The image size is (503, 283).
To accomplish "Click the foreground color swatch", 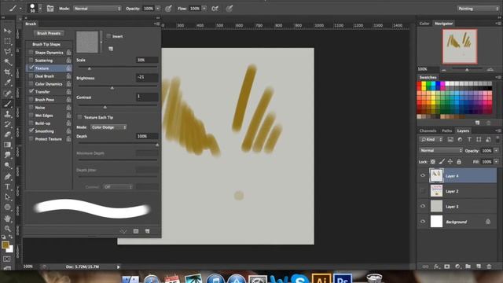I will pyautogui.click(x=6, y=245).
